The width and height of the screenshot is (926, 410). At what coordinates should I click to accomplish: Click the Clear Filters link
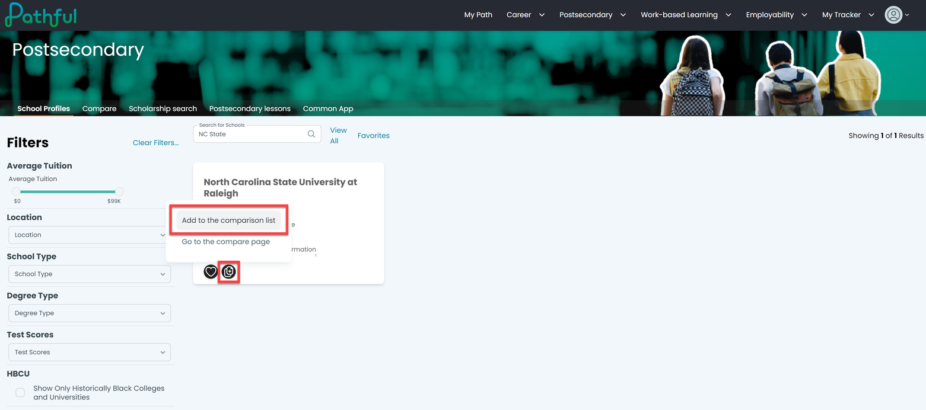point(156,142)
